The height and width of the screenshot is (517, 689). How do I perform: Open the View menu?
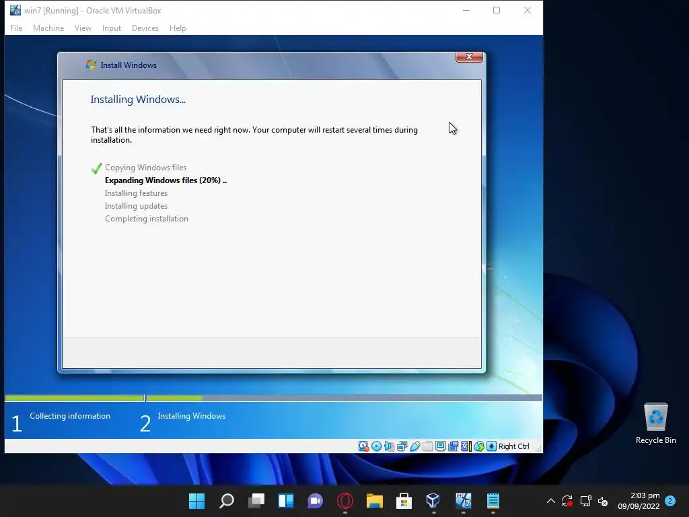[x=83, y=28]
